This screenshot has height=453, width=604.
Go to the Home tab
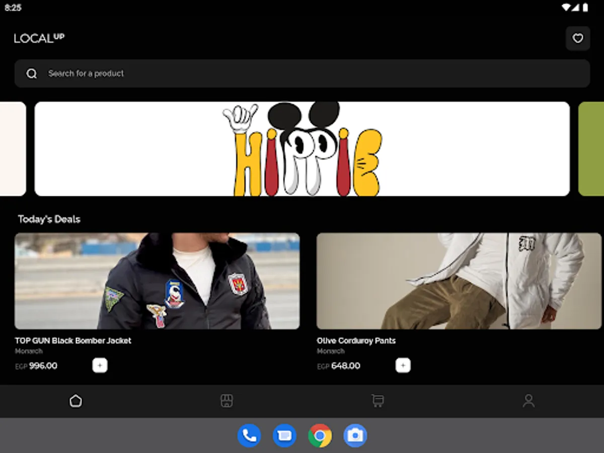click(x=75, y=401)
